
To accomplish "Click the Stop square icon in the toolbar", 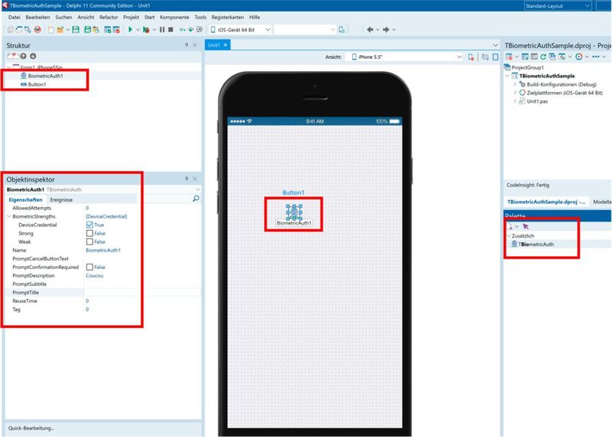I will 171,30.
